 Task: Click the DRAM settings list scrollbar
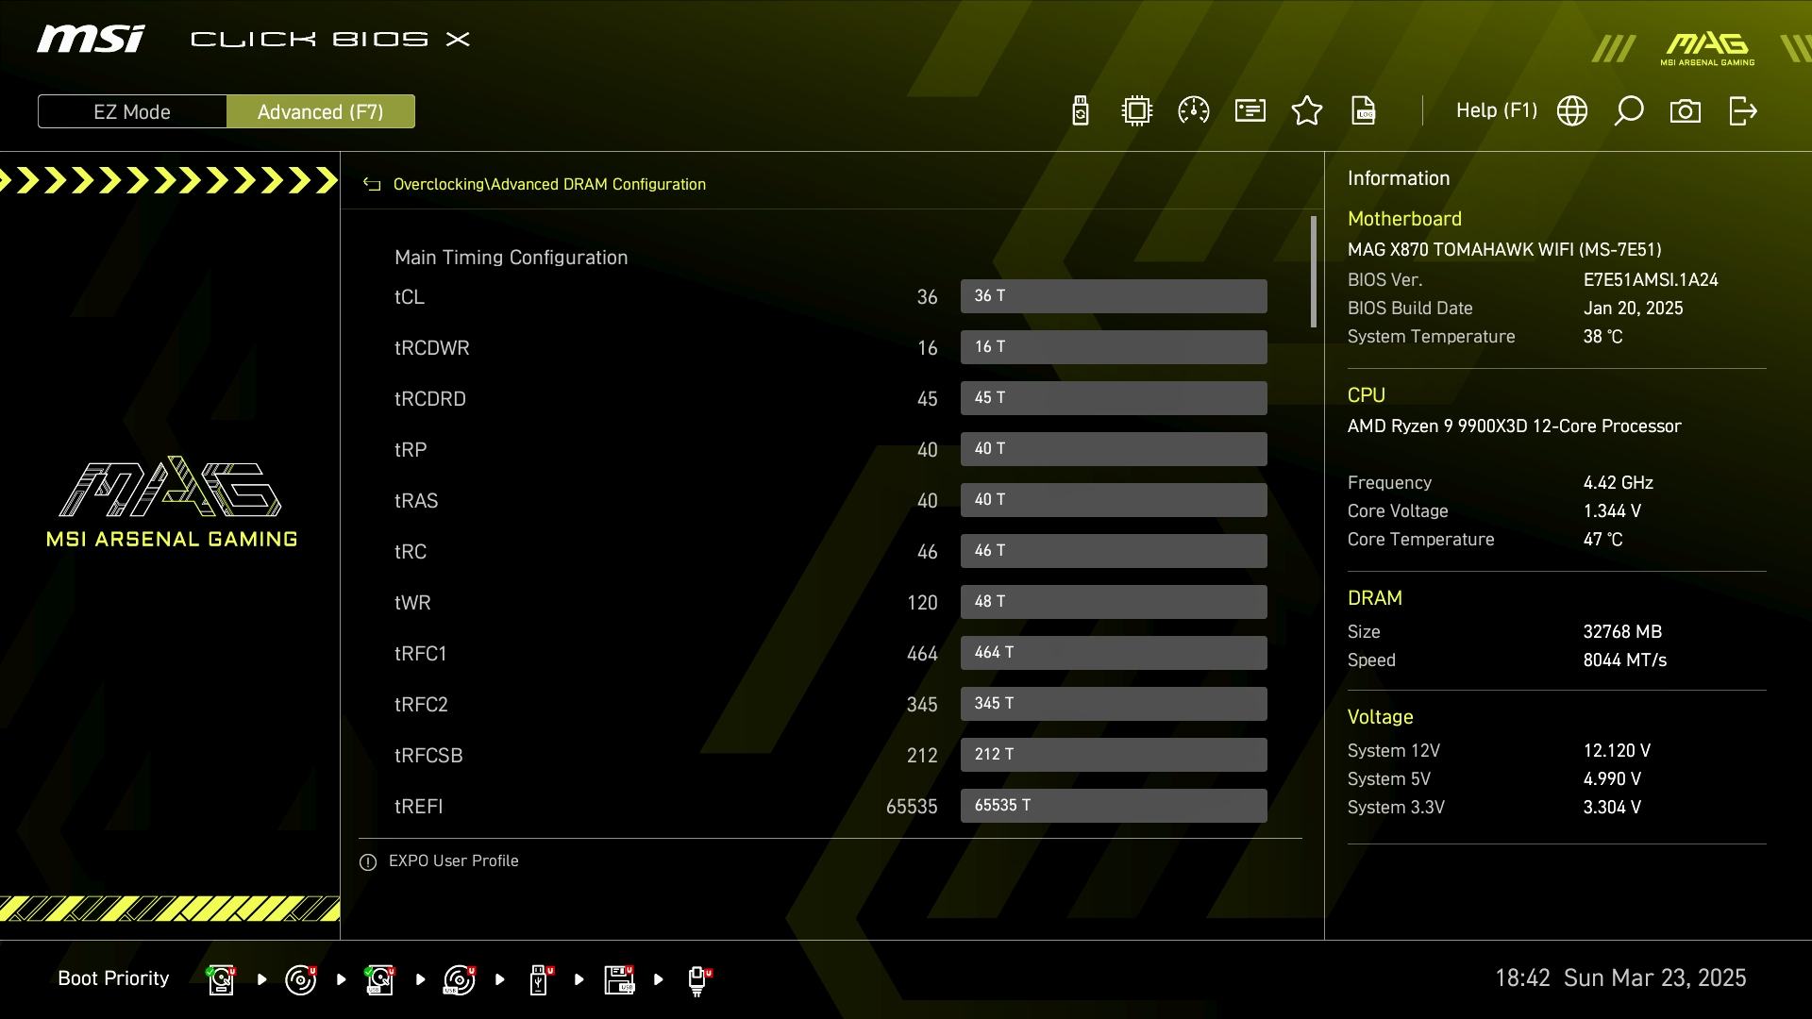[x=1313, y=274]
